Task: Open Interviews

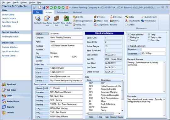Action: pyautogui.click(x=116, y=17)
